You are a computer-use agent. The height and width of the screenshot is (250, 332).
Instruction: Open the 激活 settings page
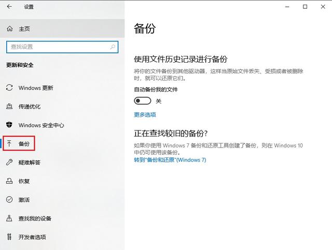[x=62, y=199]
